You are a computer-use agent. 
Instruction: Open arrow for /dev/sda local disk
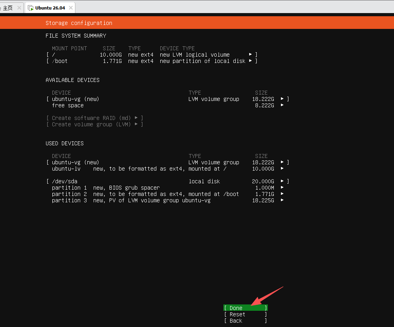pyautogui.click(x=282, y=181)
